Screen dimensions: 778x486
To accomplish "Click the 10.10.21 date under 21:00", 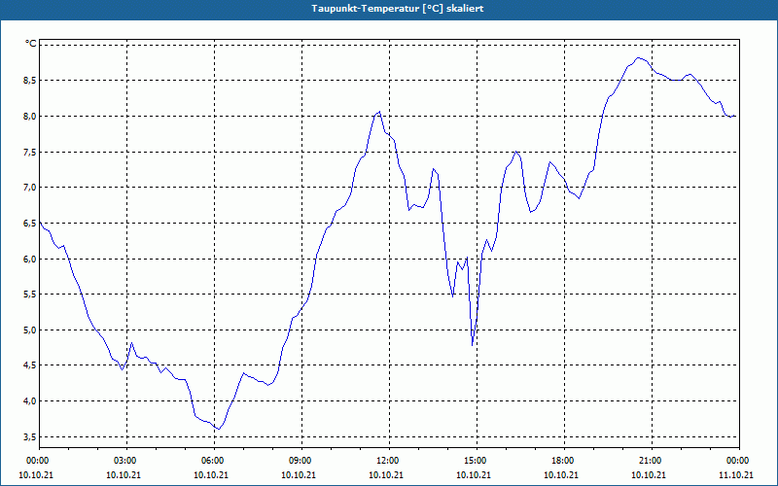I will tap(648, 475).
